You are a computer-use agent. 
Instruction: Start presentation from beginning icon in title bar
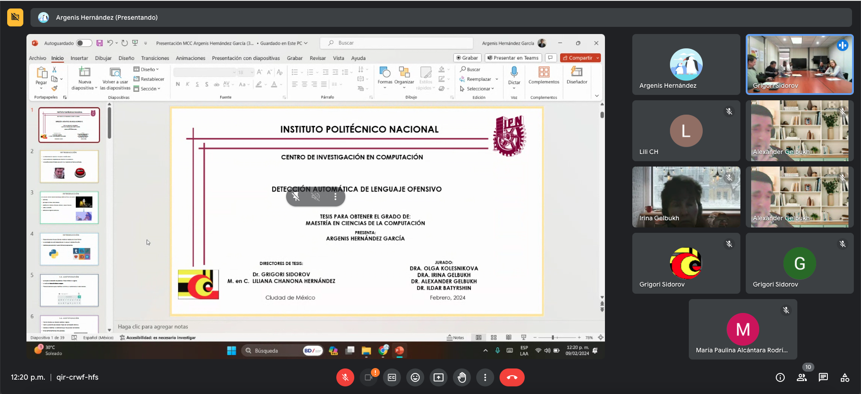(135, 43)
